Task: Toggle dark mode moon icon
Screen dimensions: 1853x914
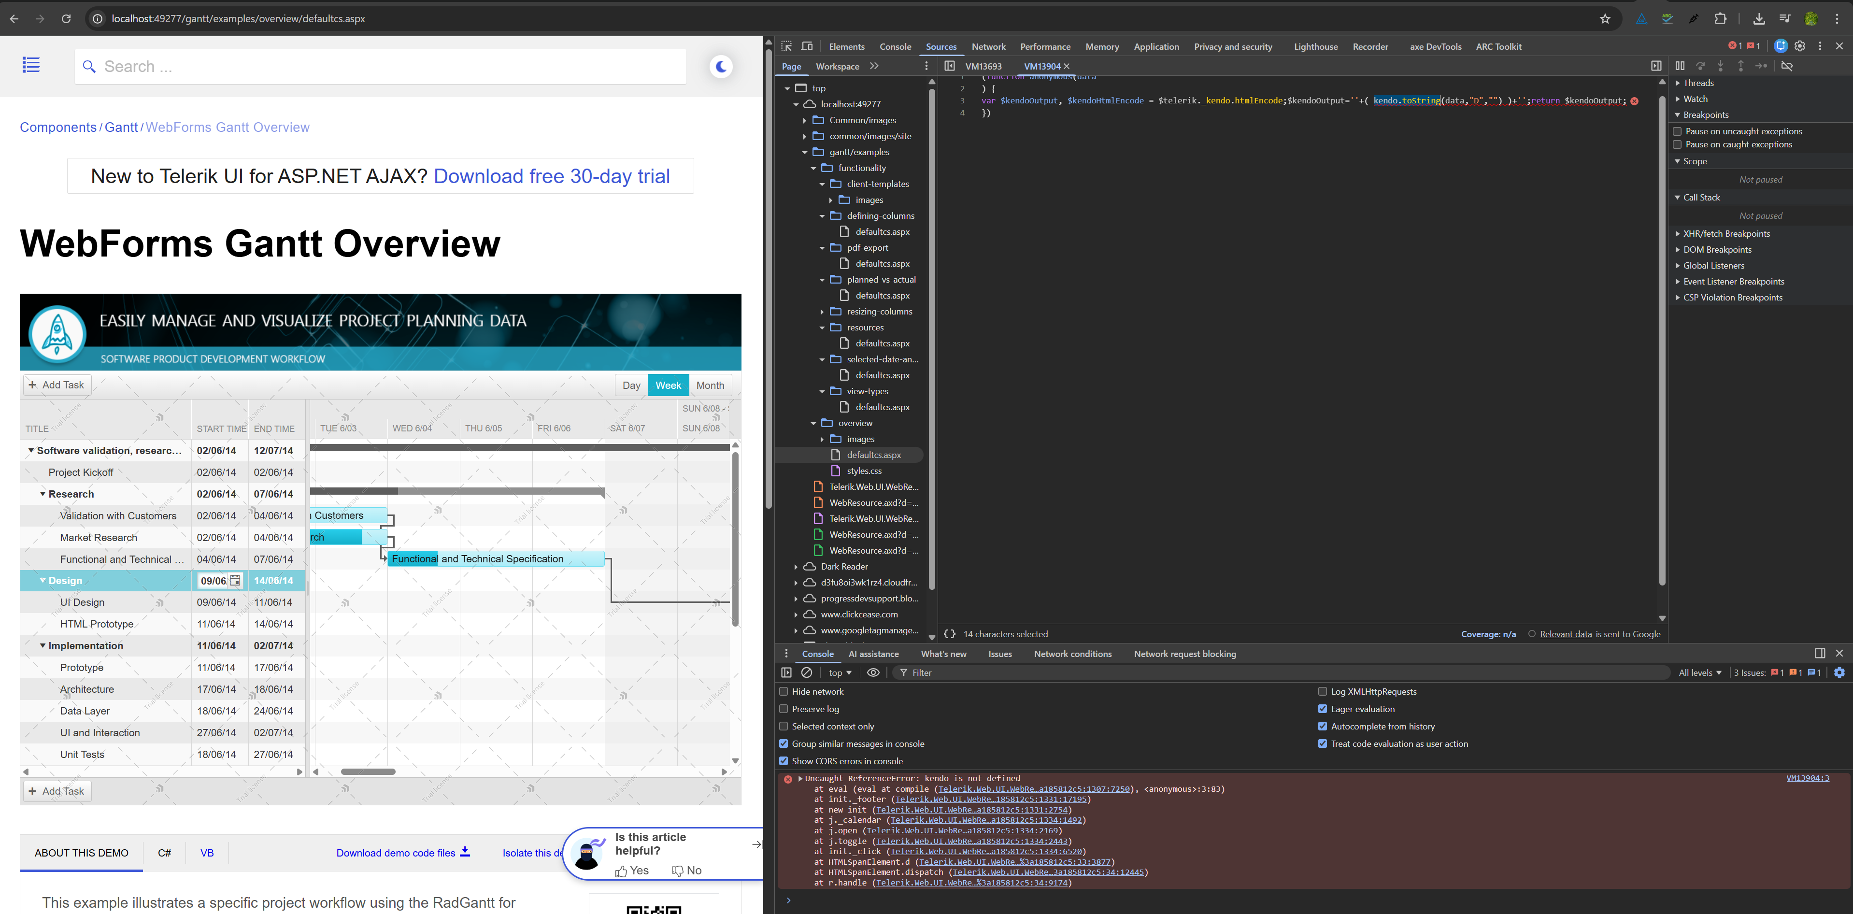Action: [721, 67]
